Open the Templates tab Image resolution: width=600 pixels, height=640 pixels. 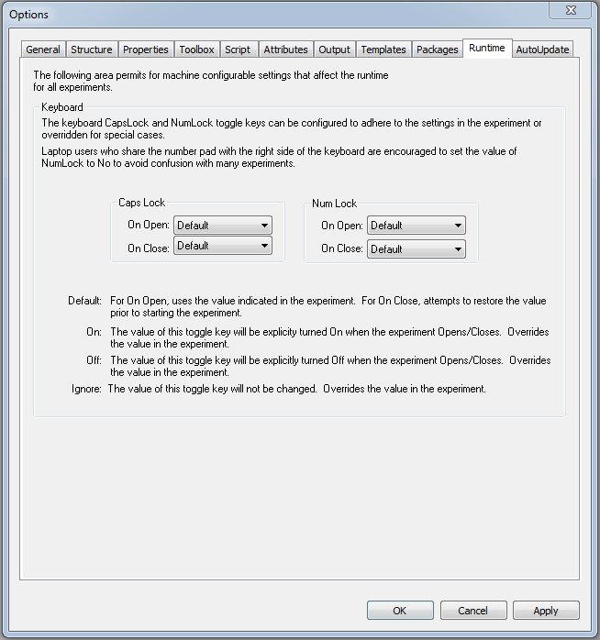click(x=383, y=50)
